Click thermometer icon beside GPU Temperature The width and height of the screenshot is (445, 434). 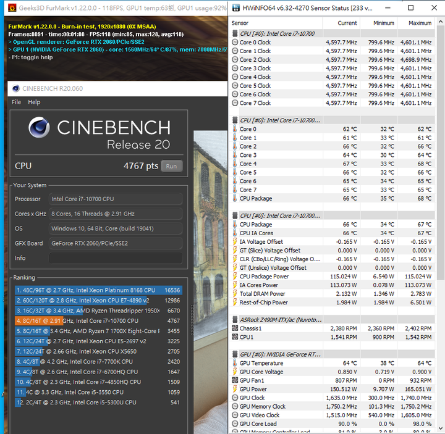click(235, 363)
